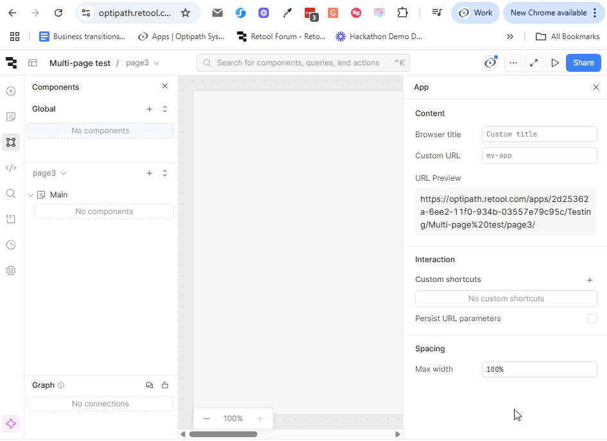Viewport: 607px width, 441px height.
Task: Go back in Chrome
Action: coord(12,13)
